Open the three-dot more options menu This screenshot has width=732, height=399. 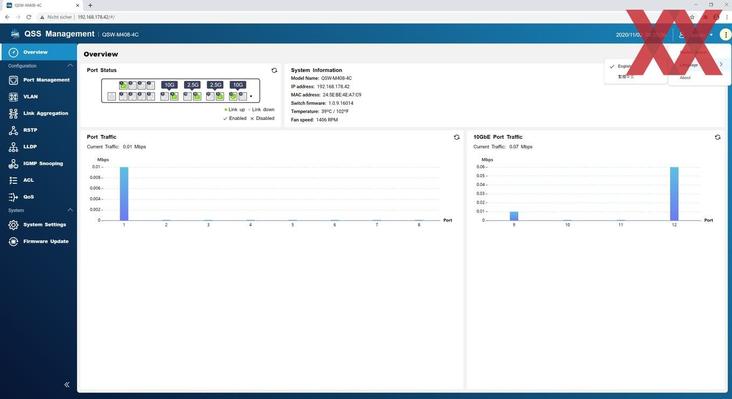tap(726, 35)
